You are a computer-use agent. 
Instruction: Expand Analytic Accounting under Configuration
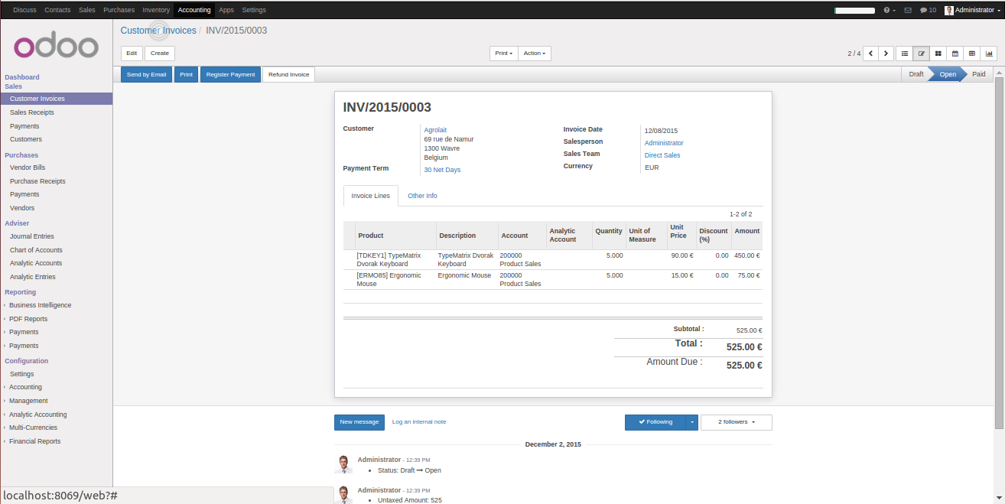click(37, 415)
